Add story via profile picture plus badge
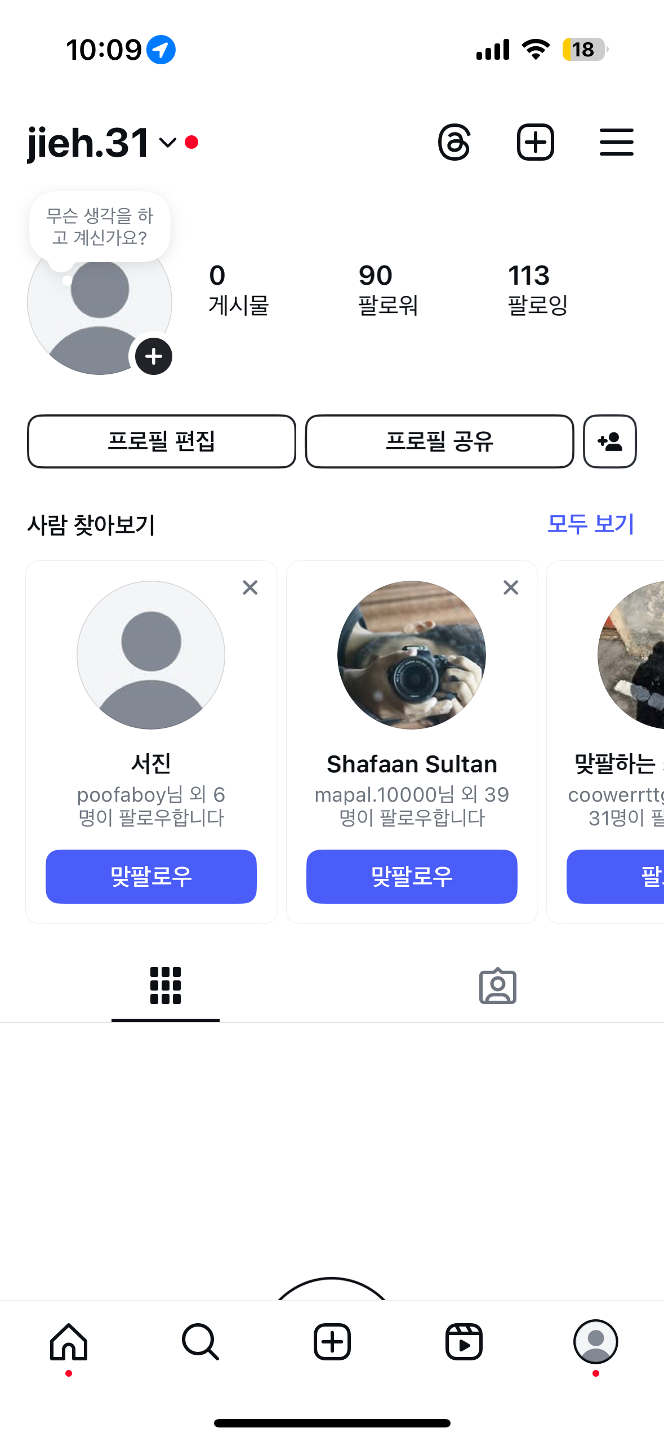 click(153, 356)
